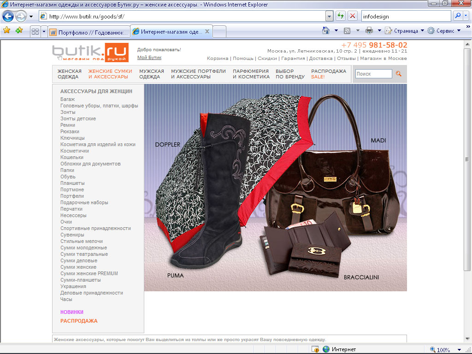Open the Парфюмерия и косметика section
This screenshot has height=354, width=472.
(251, 74)
